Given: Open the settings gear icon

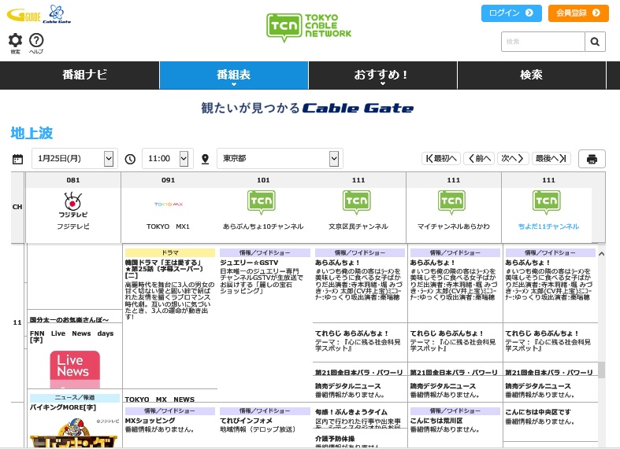Looking at the screenshot, I should click(16, 40).
